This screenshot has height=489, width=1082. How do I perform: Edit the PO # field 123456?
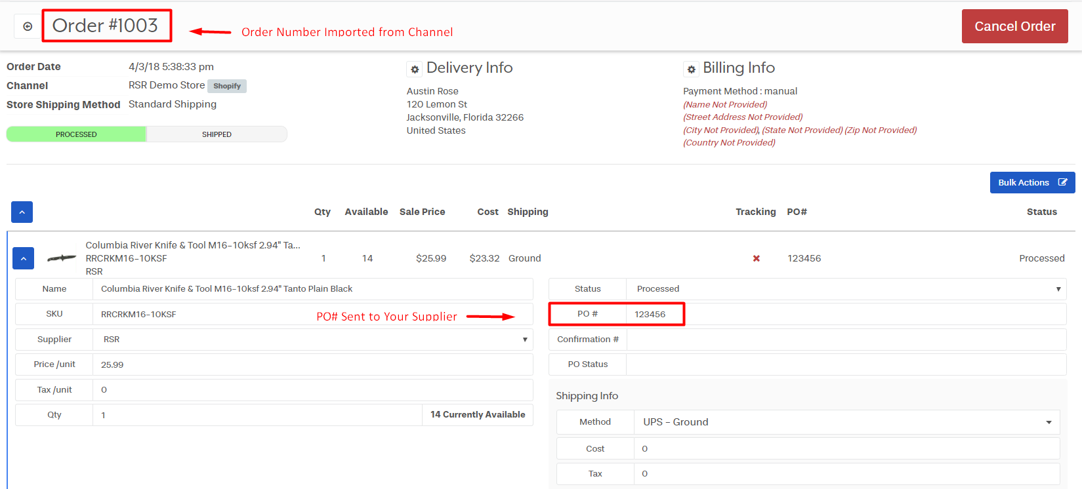tap(846, 314)
